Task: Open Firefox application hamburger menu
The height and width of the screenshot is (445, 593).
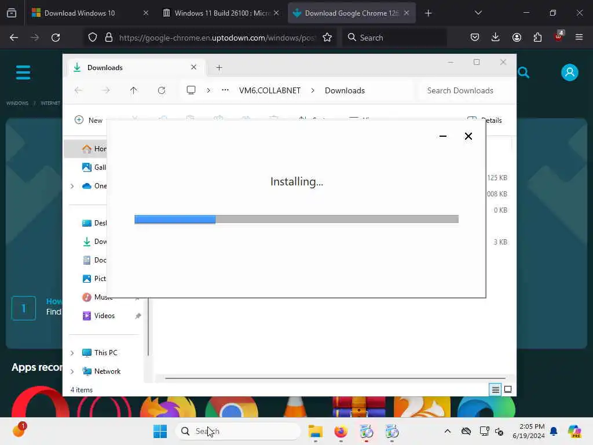Action: tap(579, 37)
